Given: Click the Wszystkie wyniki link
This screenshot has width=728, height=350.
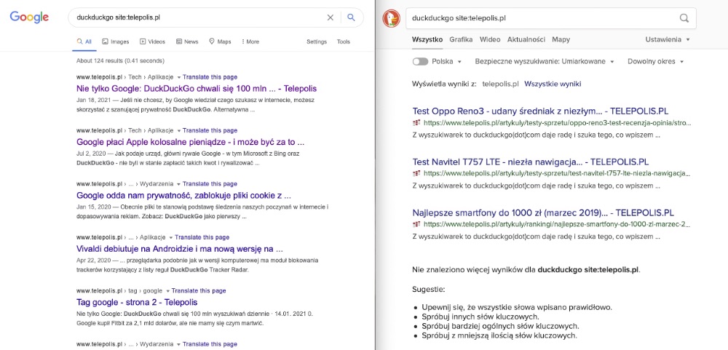Looking at the screenshot, I should click(553, 84).
